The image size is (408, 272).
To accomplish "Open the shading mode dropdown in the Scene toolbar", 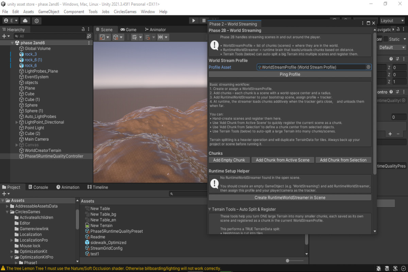I will [x=105, y=37].
